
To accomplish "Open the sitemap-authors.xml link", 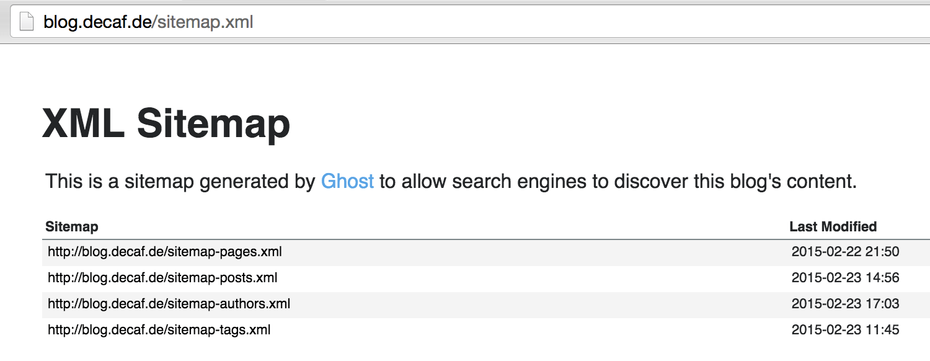I will pos(169,304).
